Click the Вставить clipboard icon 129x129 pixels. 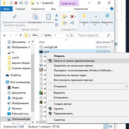(x=48, y=16)
